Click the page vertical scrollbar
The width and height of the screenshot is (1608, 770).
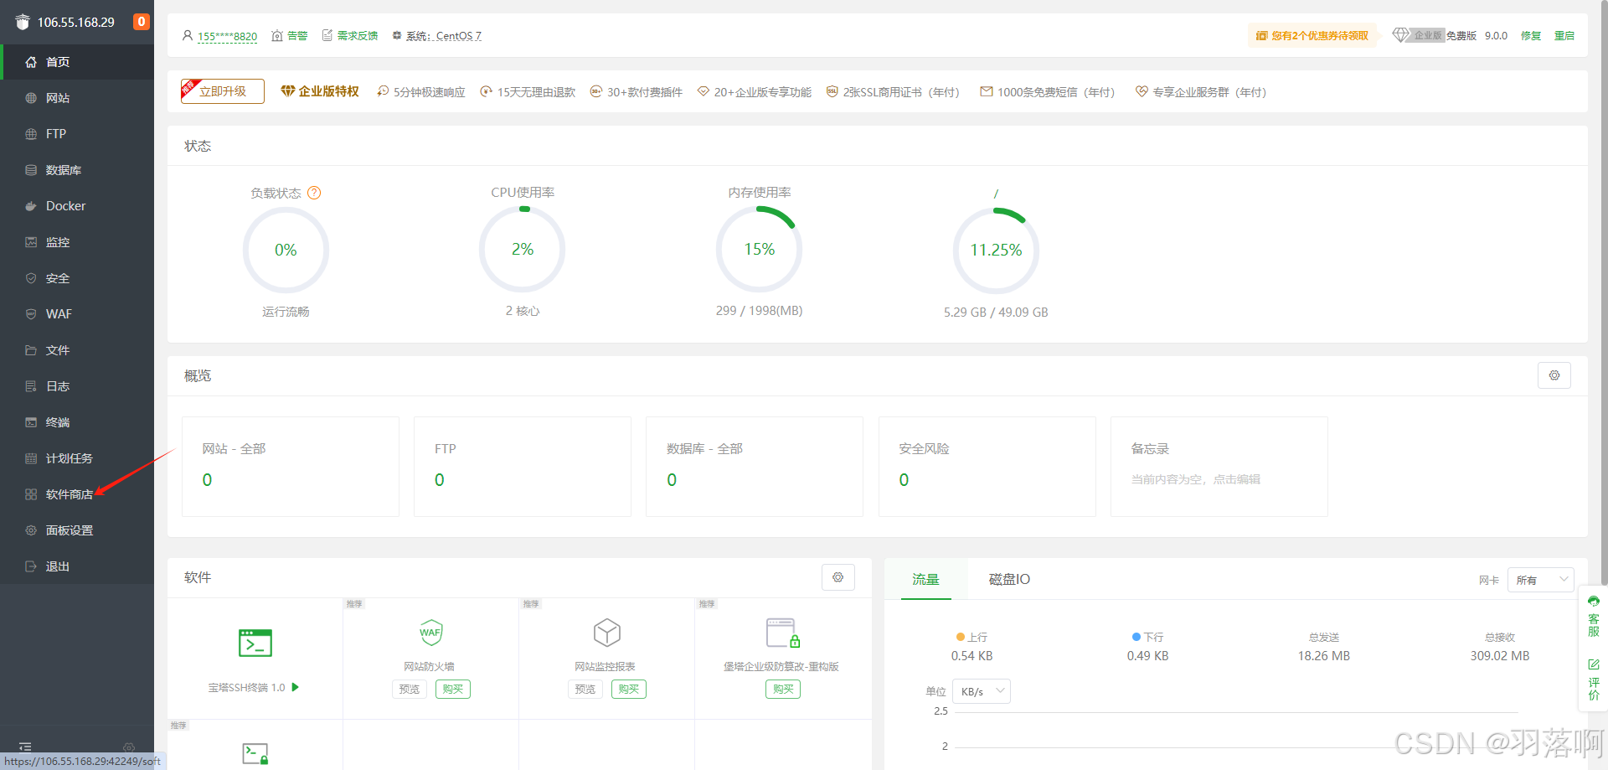point(1603,293)
